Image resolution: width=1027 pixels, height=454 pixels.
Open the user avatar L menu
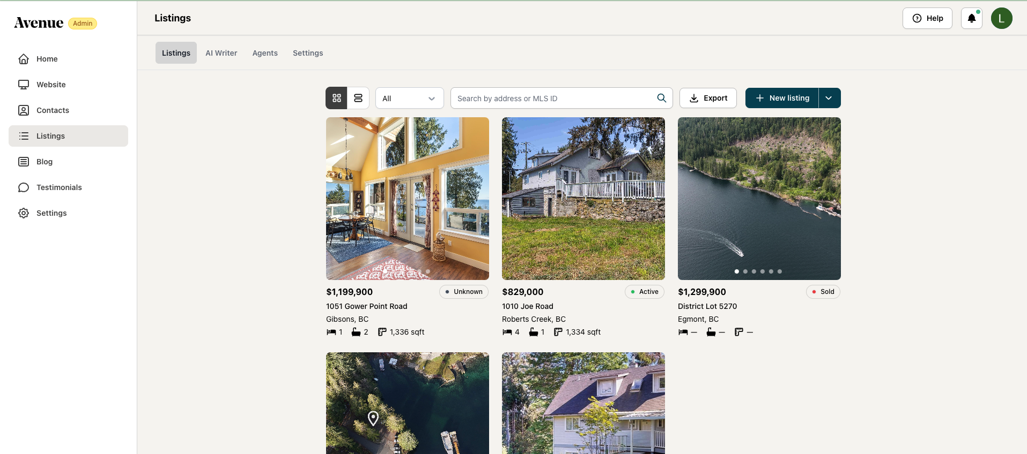tap(1001, 18)
